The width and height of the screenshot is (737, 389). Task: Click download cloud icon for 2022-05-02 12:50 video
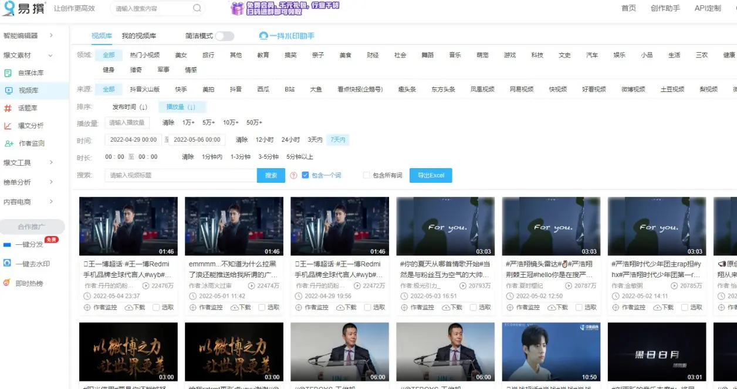coord(551,307)
